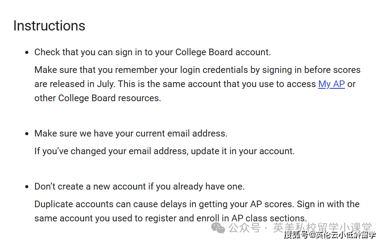384x243 pixels.
Task: Click the line starting 'are released in July'
Action: [x=175, y=84]
